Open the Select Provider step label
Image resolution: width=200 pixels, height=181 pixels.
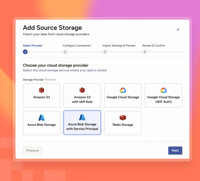pos(32,46)
